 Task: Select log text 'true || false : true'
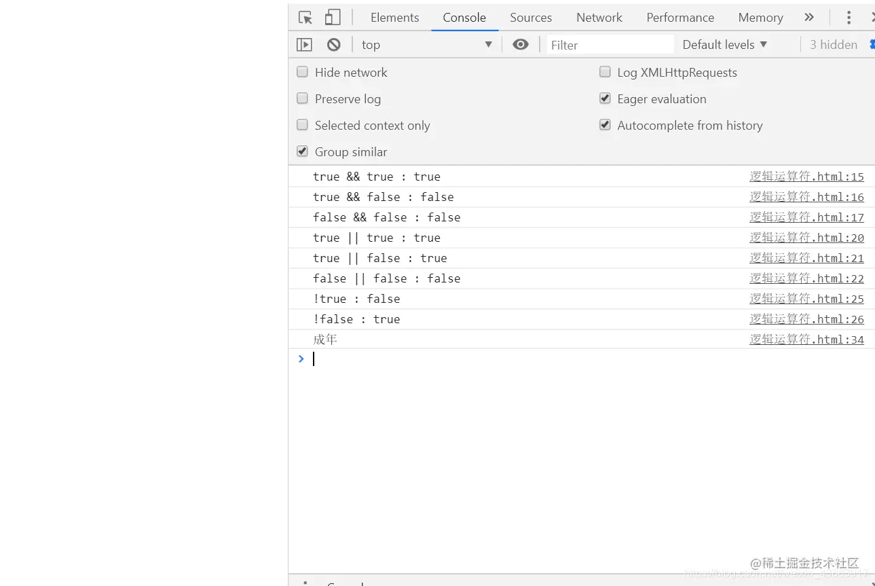(x=380, y=258)
